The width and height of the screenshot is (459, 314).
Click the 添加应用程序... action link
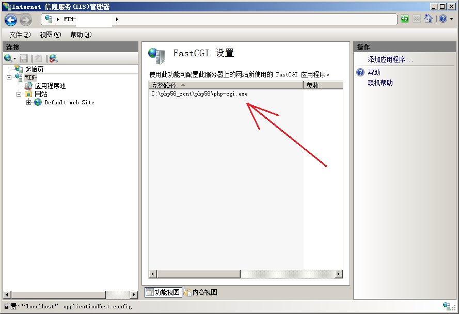[x=390, y=60]
